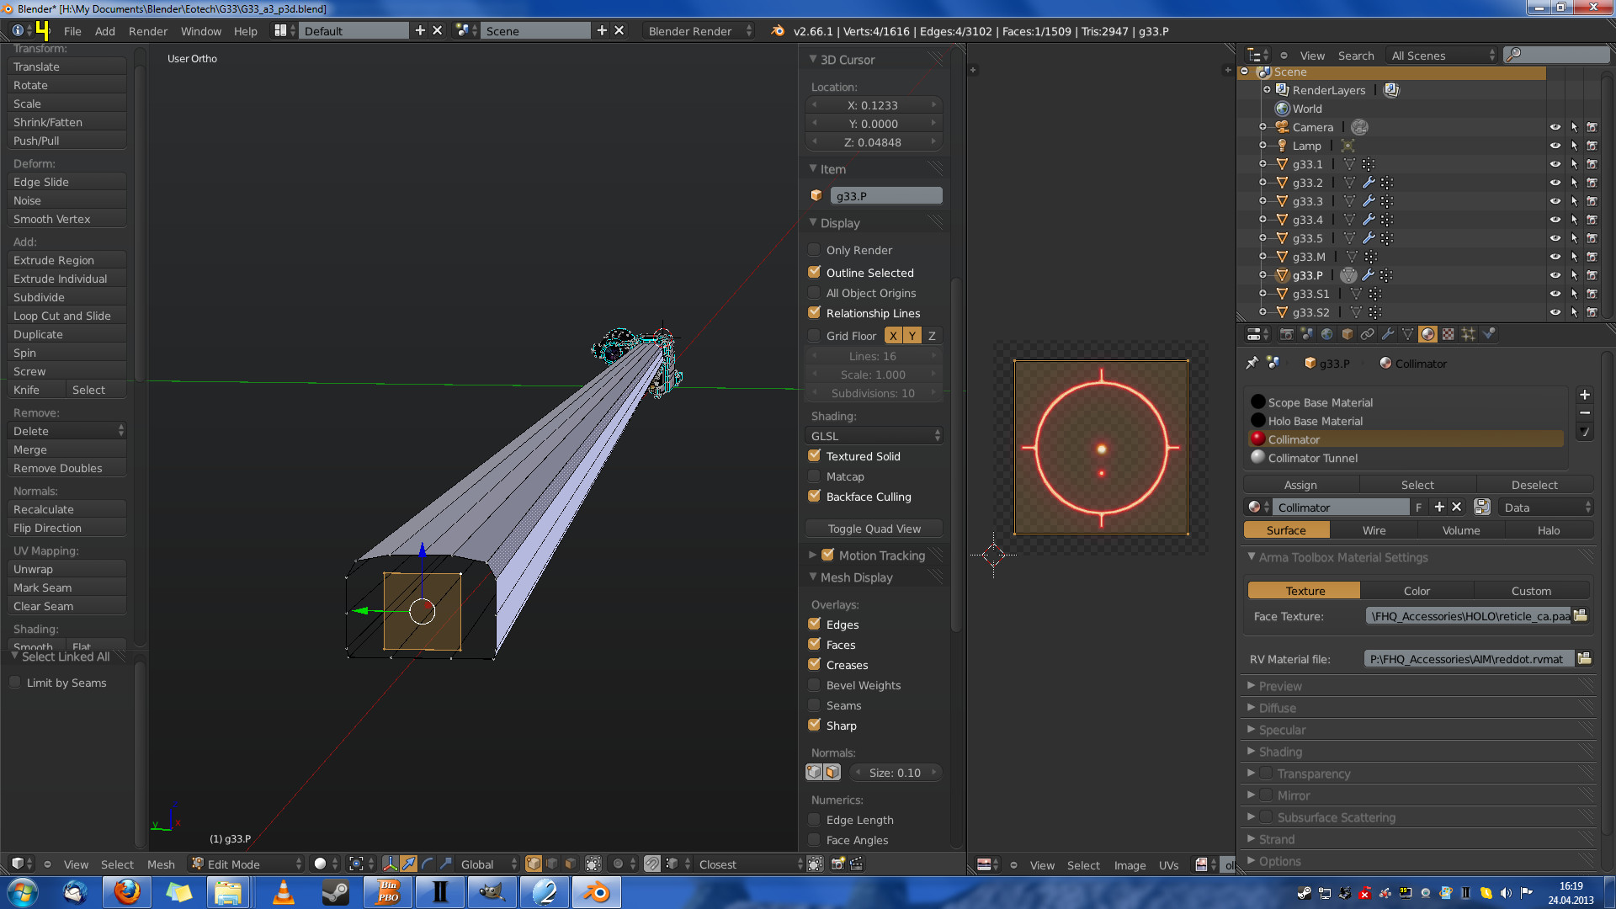Expand the Transparency panel
1616x909 pixels.
coord(1313,773)
